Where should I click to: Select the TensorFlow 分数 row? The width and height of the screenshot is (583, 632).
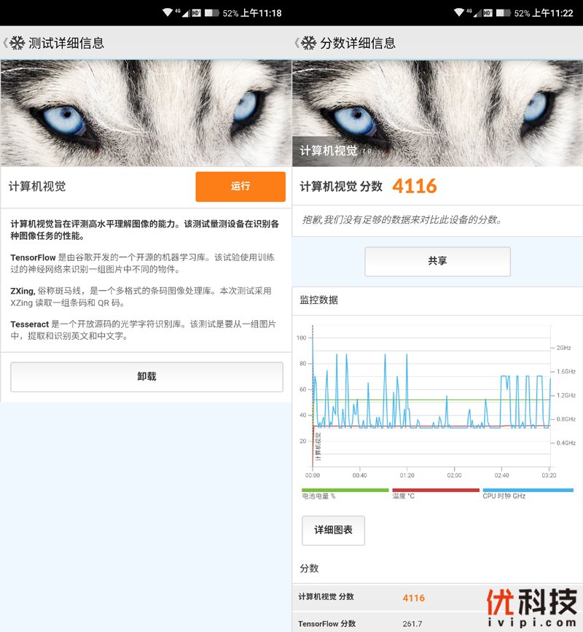click(437, 623)
